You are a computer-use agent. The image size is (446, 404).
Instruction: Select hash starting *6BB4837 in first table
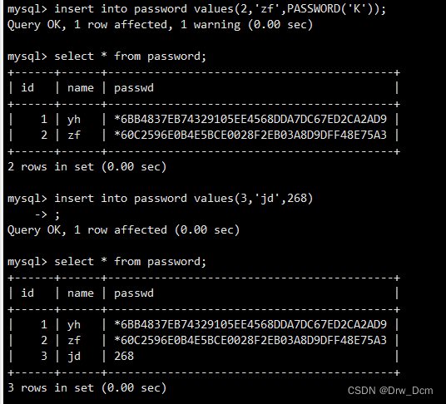click(x=250, y=120)
